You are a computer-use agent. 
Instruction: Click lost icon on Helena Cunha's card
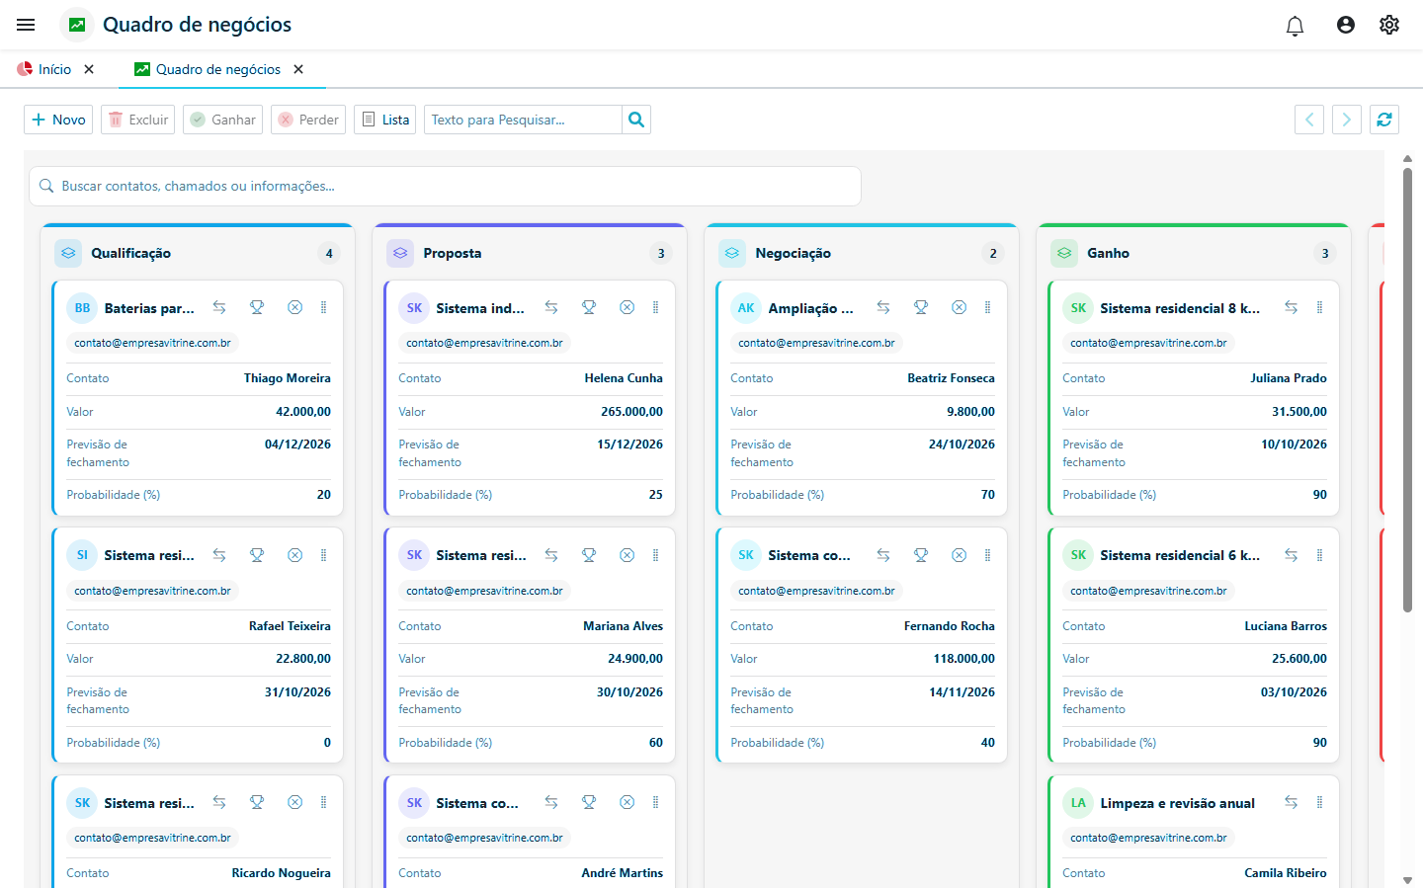[x=627, y=307]
